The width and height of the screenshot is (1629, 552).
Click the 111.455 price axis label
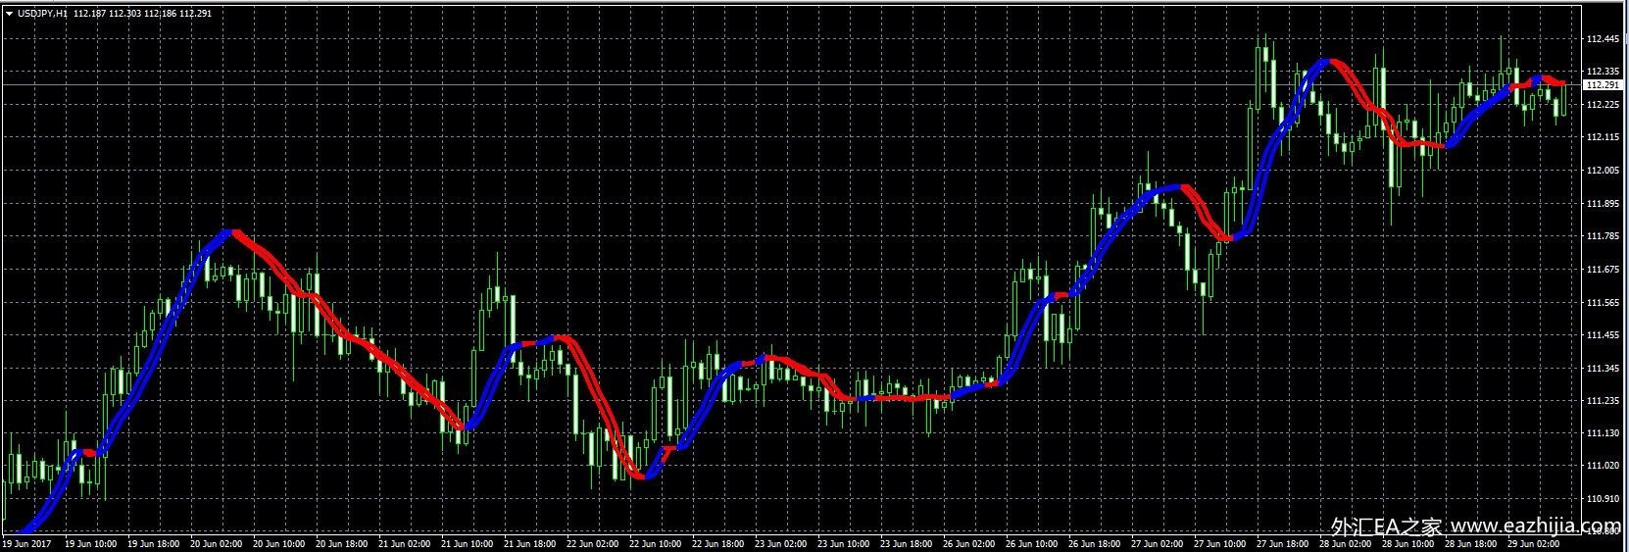coord(1603,335)
